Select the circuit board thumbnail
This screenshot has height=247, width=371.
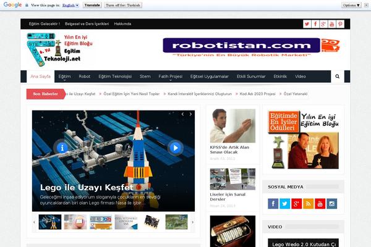pyautogui.click(x=151, y=222)
